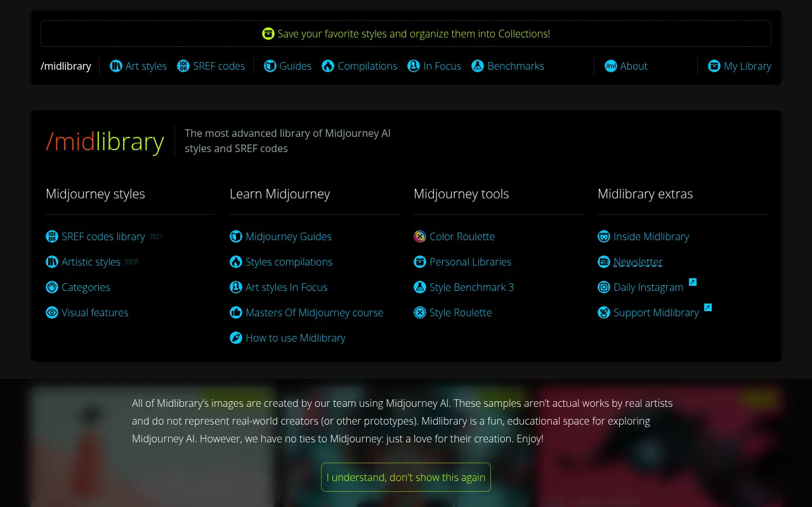The height and width of the screenshot is (507, 812).
Task: Click the Guides shield icon
Action: [270, 66]
